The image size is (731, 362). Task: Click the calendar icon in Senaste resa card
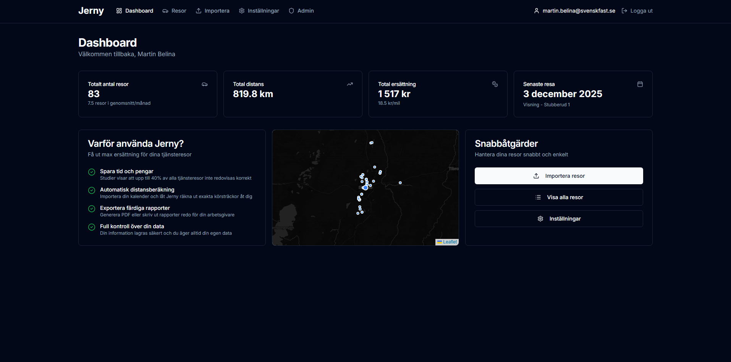[640, 84]
